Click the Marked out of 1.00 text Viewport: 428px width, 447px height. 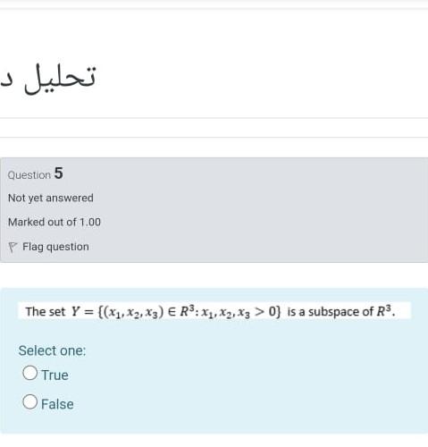coord(55,222)
